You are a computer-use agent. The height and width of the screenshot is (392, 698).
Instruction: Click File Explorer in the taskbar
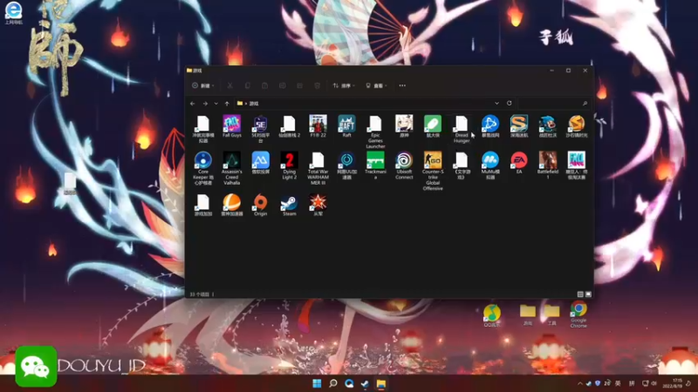click(x=381, y=383)
